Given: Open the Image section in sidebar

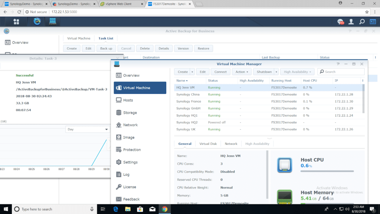Looking at the screenshot, I should coord(119,137).
